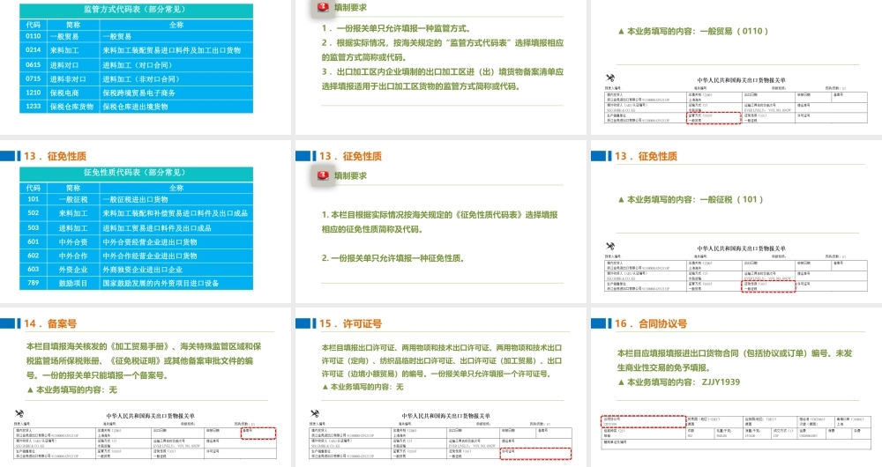Click the red icon beside 填制要求 on the 征免性质 slide
This screenshot has width=882, height=467.
[323, 175]
